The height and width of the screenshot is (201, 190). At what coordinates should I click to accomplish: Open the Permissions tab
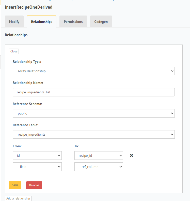(x=73, y=22)
